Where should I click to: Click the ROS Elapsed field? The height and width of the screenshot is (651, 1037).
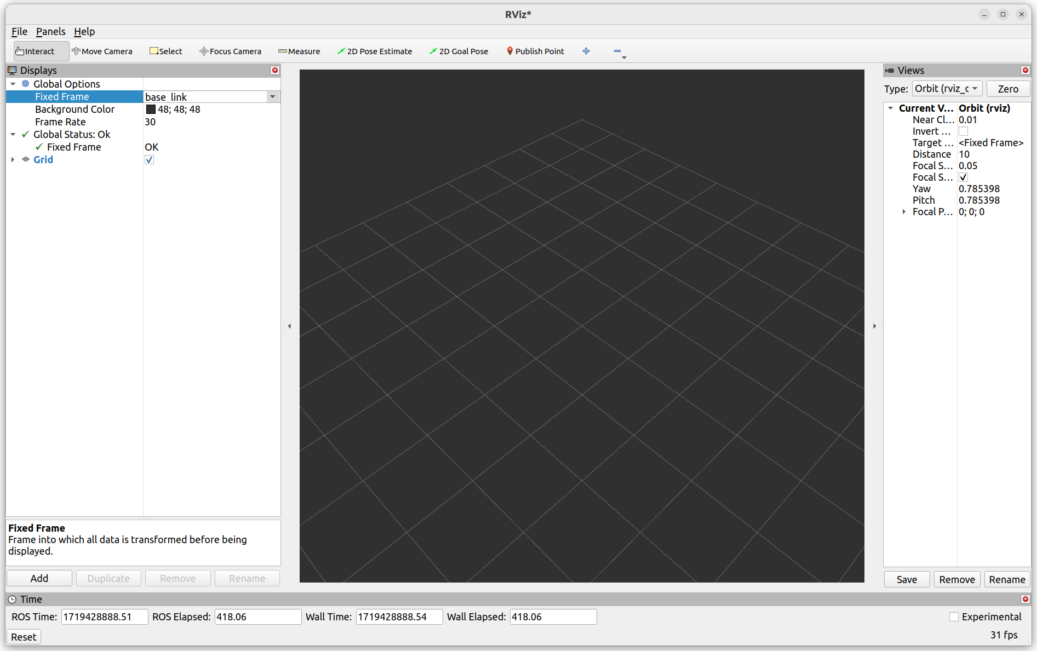click(x=257, y=617)
